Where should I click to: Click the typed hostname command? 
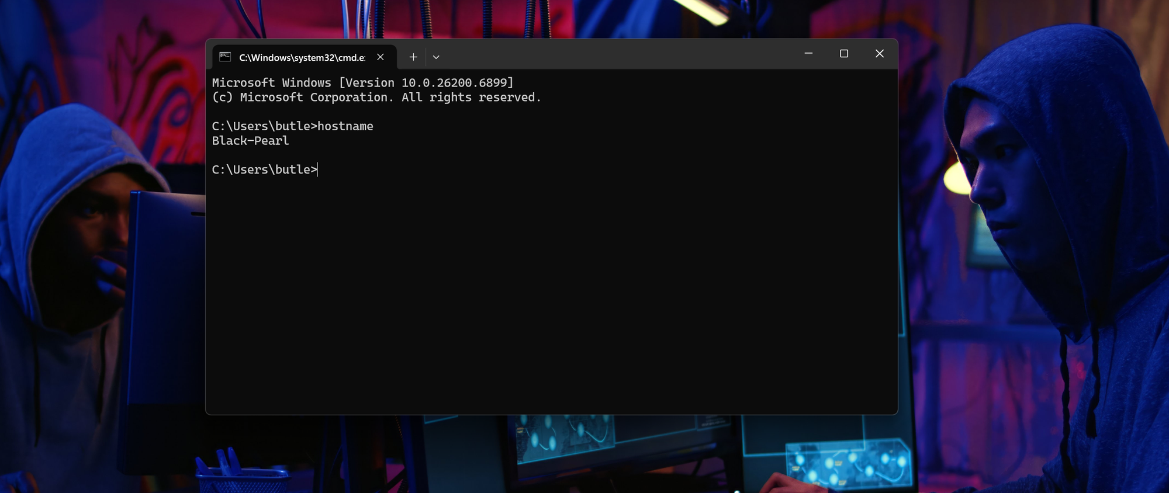pos(345,126)
